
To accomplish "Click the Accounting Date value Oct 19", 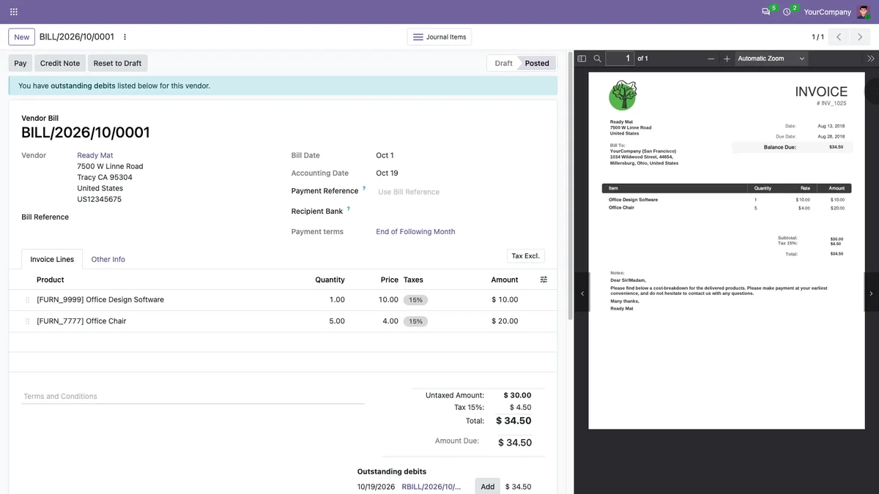I will pyautogui.click(x=387, y=173).
